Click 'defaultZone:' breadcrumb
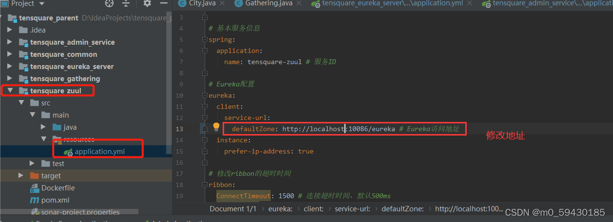The image size is (613, 222). [x=403, y=208]
